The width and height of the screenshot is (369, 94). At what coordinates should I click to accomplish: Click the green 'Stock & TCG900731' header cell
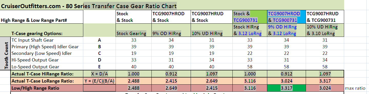click(x=250, y=17)
